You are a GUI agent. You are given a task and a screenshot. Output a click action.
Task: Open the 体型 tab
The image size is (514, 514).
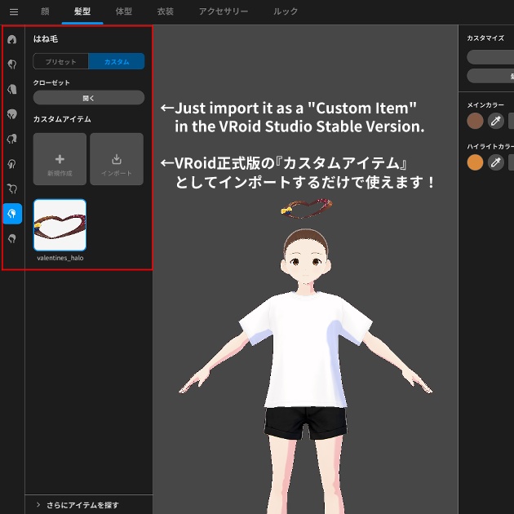pos(123,11)
